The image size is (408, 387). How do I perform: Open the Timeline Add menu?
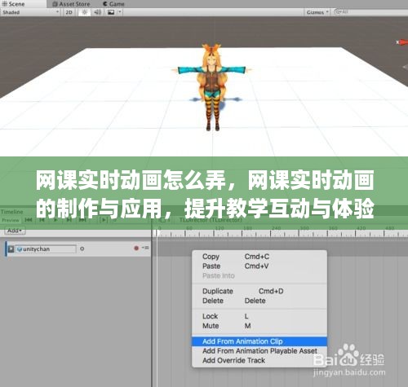pyautogui.click(x=15, y=231)
